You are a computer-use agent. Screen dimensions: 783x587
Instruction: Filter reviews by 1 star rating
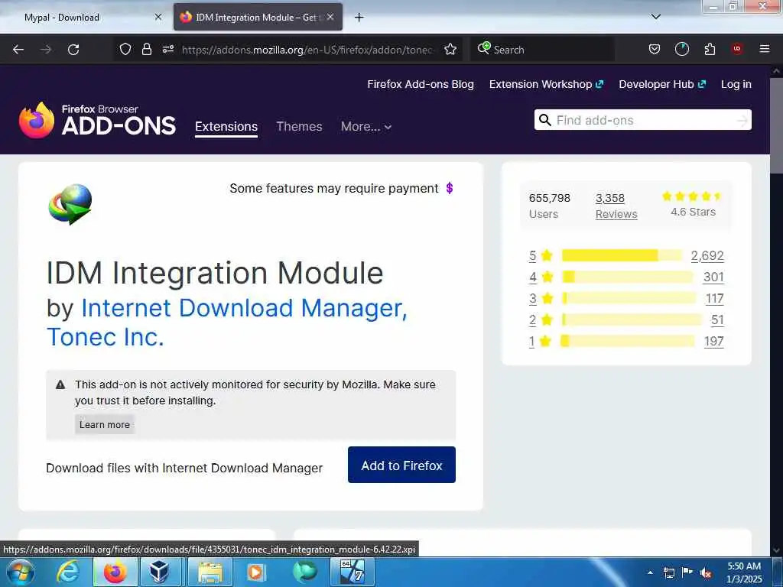pos(541,342)
